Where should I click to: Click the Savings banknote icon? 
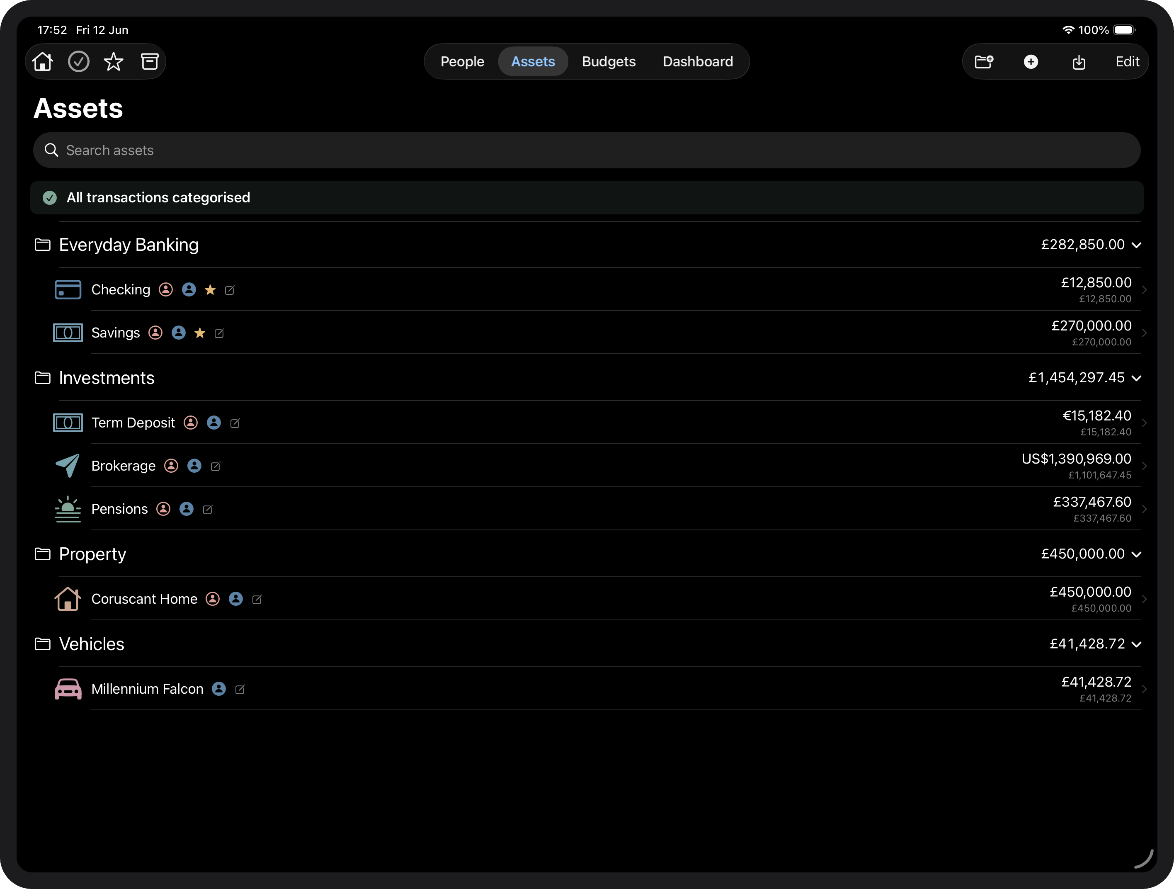coord(68,333)
